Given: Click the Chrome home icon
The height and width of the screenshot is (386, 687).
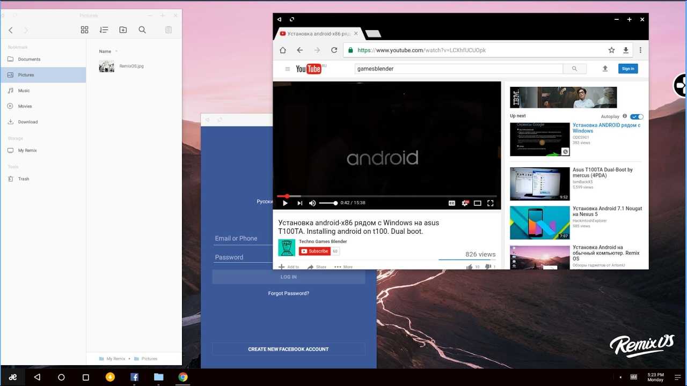Looking at the screenshot, I should (x=283, y=50).
